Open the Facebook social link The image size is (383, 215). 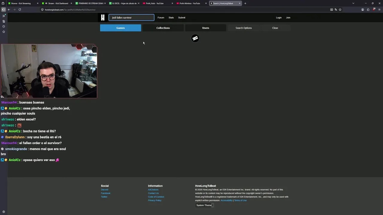tap(106, 193)
